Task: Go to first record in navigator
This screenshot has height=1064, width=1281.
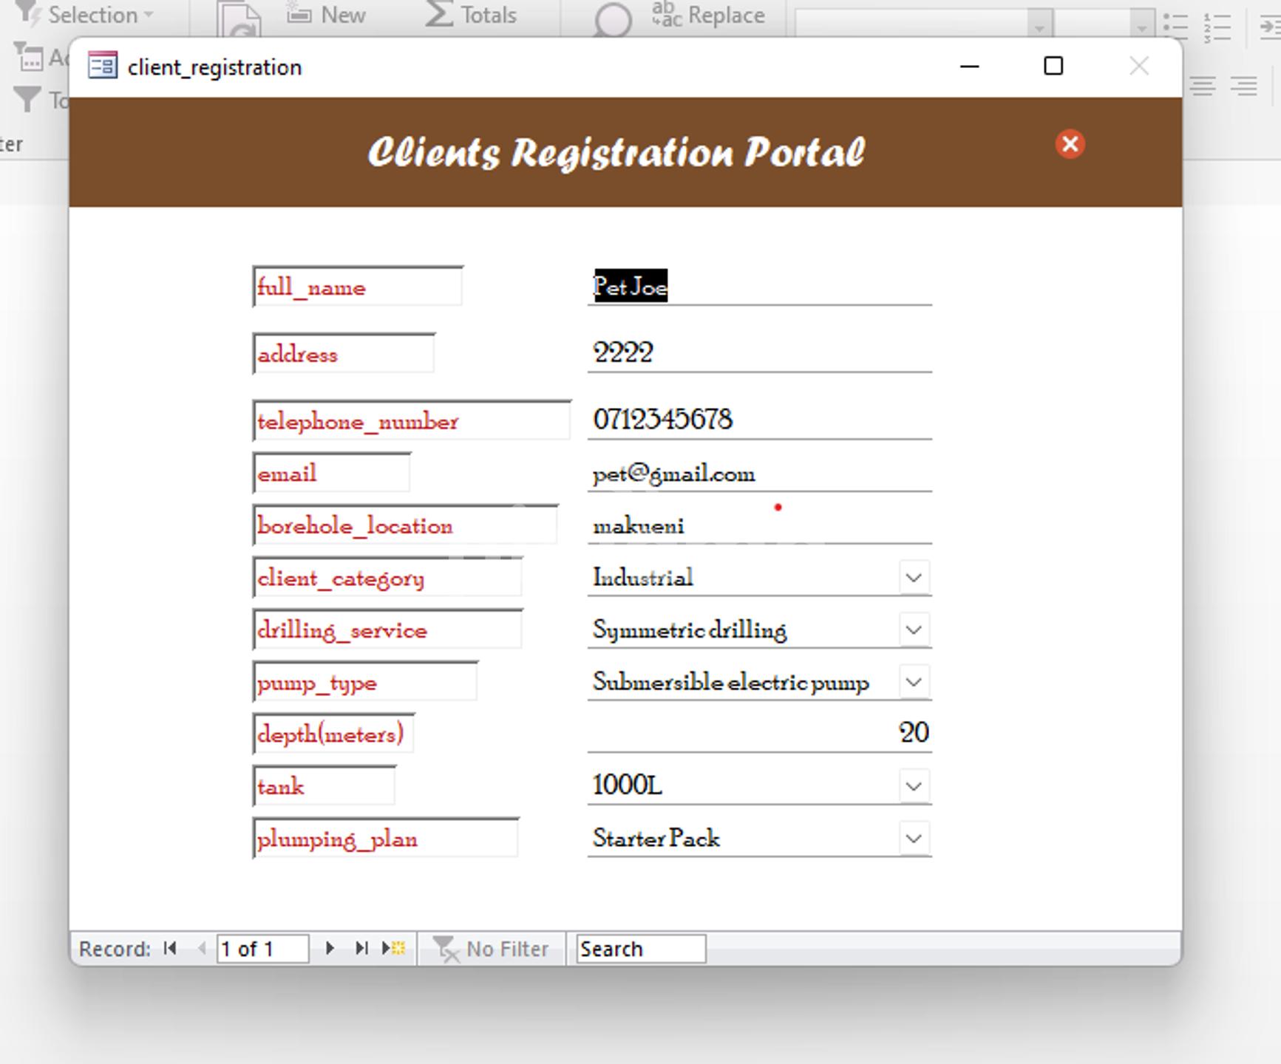Action: 170,949
